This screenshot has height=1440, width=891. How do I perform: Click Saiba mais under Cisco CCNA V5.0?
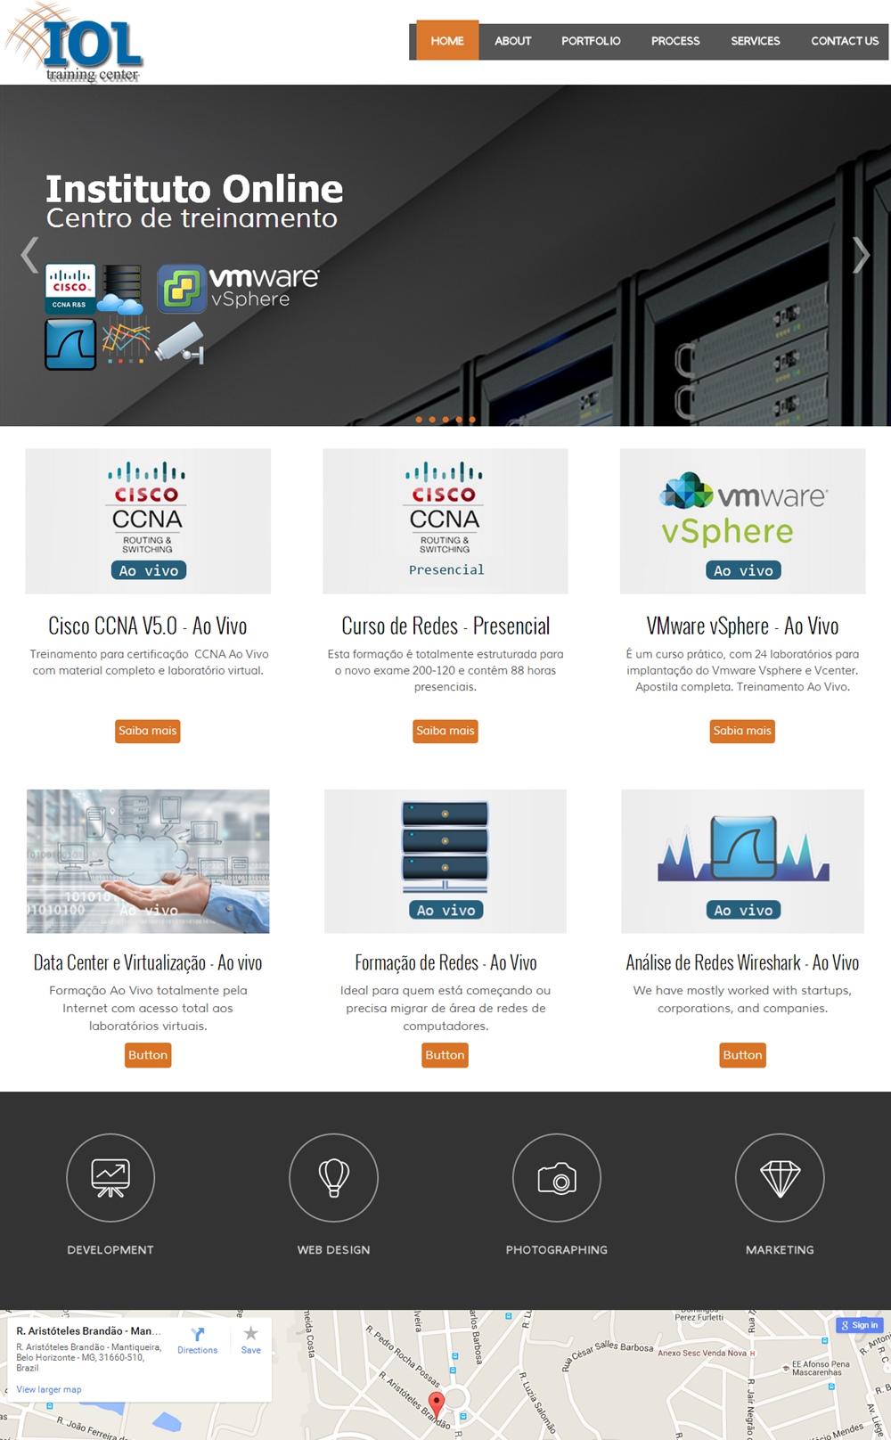148,731
